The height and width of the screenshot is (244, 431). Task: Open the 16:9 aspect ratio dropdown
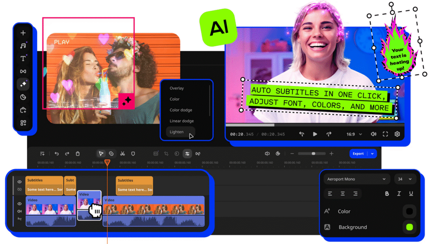[x=353, y=134]
